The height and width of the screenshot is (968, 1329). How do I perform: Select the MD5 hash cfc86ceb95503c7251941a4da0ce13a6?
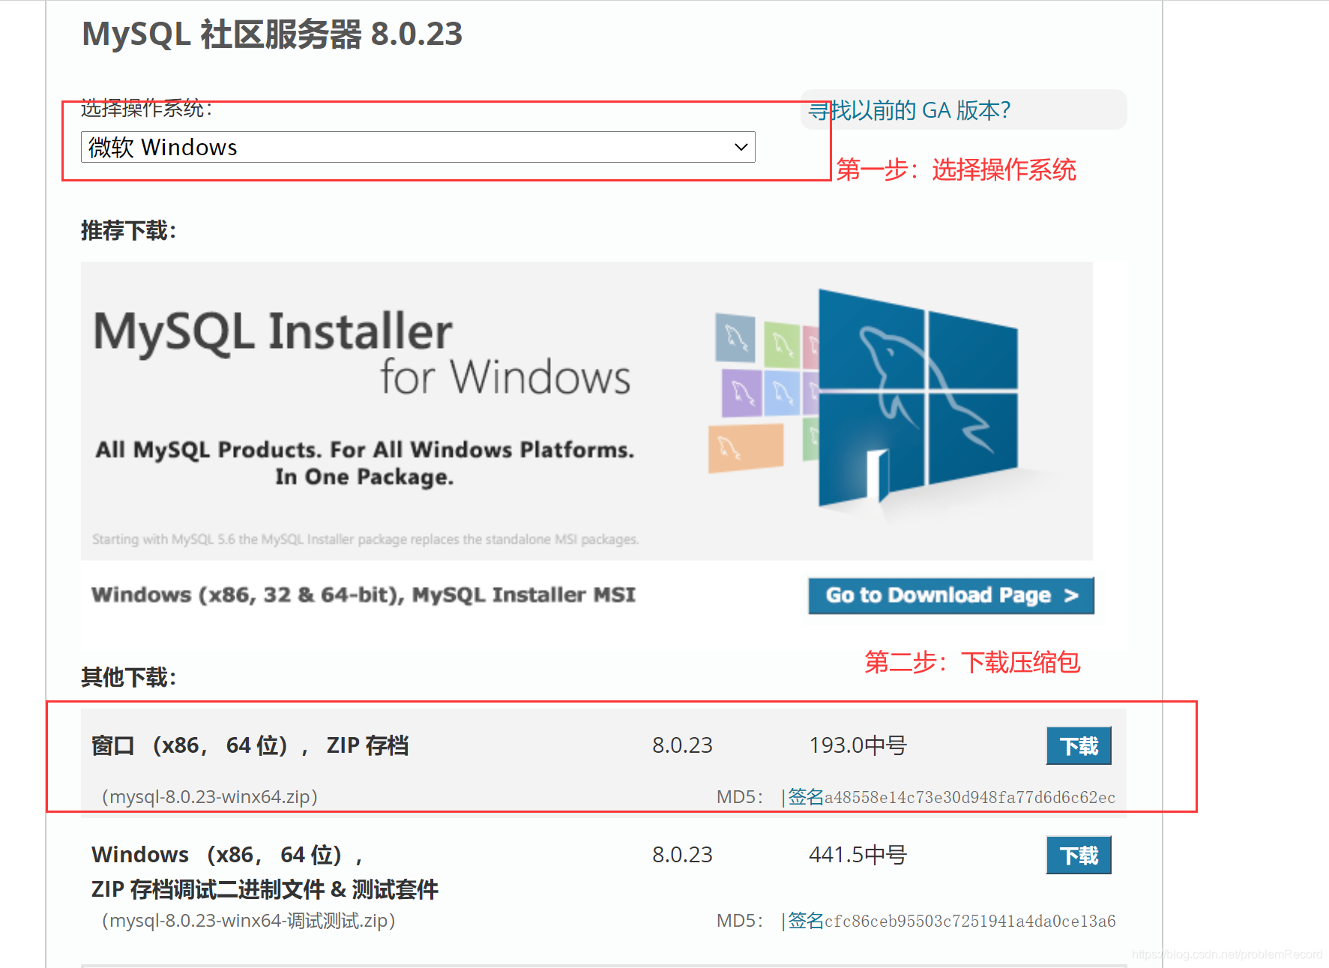(x=970, y=922)
